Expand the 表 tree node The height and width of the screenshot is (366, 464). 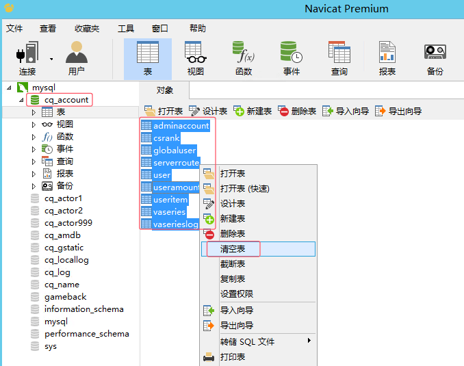pyautogui.click(x=34, y=112)
